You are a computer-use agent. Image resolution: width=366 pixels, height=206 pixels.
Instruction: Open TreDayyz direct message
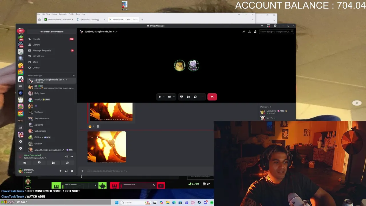tap(51, 112)
